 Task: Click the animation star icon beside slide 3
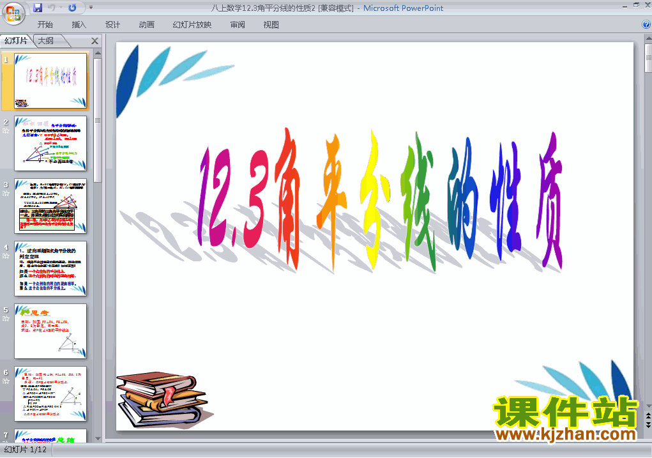click(6, 194)
